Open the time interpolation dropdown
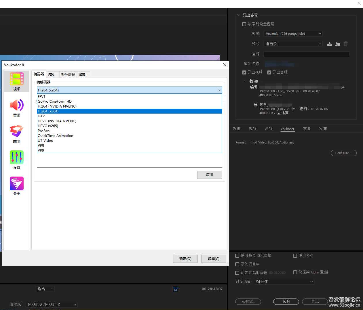This screenshot has height=310, width=363. [x=284, y=282]
